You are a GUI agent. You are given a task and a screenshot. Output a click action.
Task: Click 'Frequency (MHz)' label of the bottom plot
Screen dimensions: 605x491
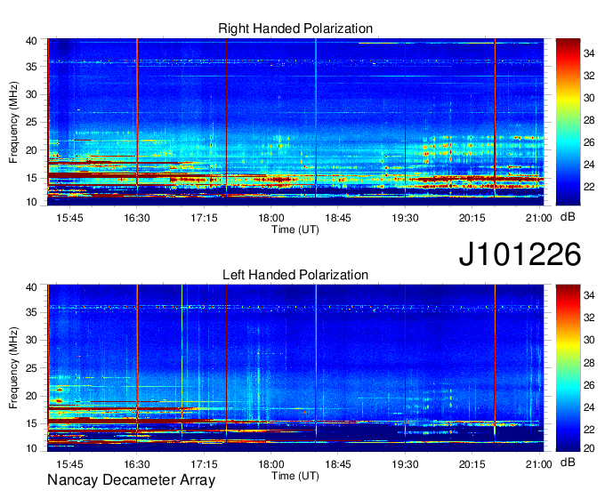[x=14, y=368]
